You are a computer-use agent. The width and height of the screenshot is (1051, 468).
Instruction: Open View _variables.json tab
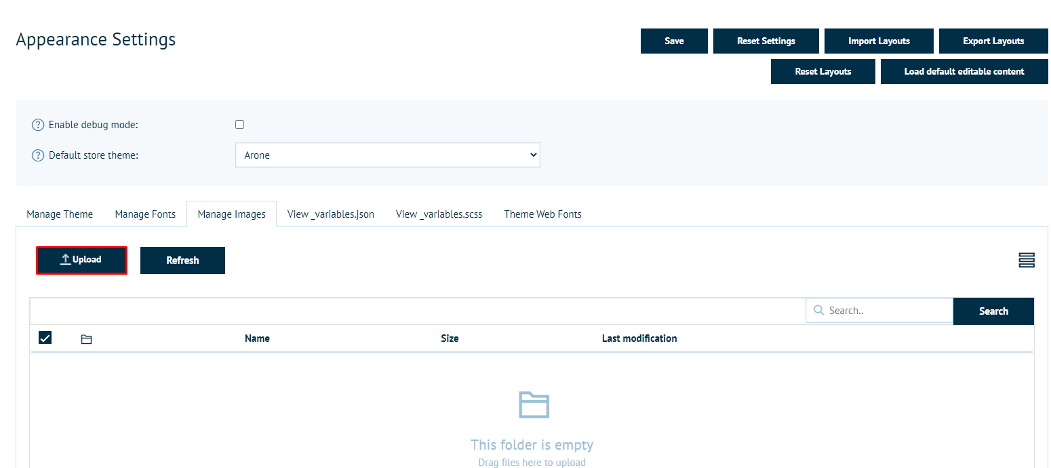point(330,214)
